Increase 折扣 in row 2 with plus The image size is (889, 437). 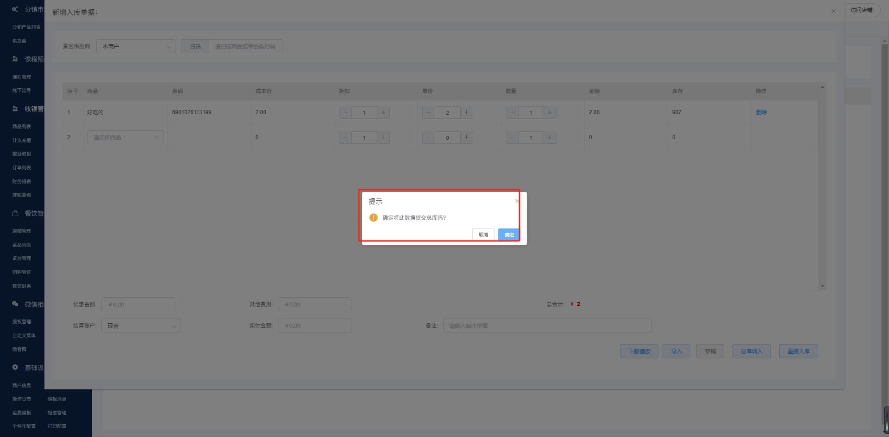tap(383, 137)
